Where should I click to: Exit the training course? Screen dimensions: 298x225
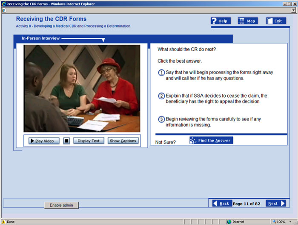pos(276,21)
